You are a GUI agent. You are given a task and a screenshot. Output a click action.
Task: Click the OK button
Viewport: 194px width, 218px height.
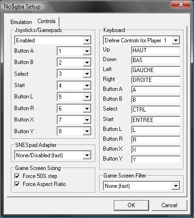tap(131, 205)
